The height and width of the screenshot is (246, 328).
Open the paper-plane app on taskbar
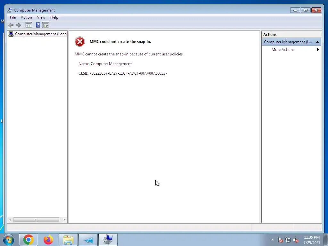coord(88,240)
